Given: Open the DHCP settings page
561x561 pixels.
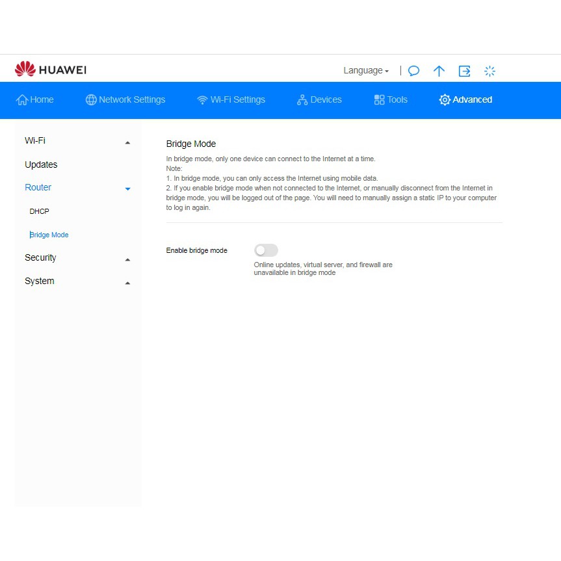Looking at the screenshot, I should [39, 211].
